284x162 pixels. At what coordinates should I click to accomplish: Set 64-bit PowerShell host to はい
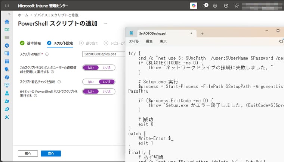click(91, 92)
